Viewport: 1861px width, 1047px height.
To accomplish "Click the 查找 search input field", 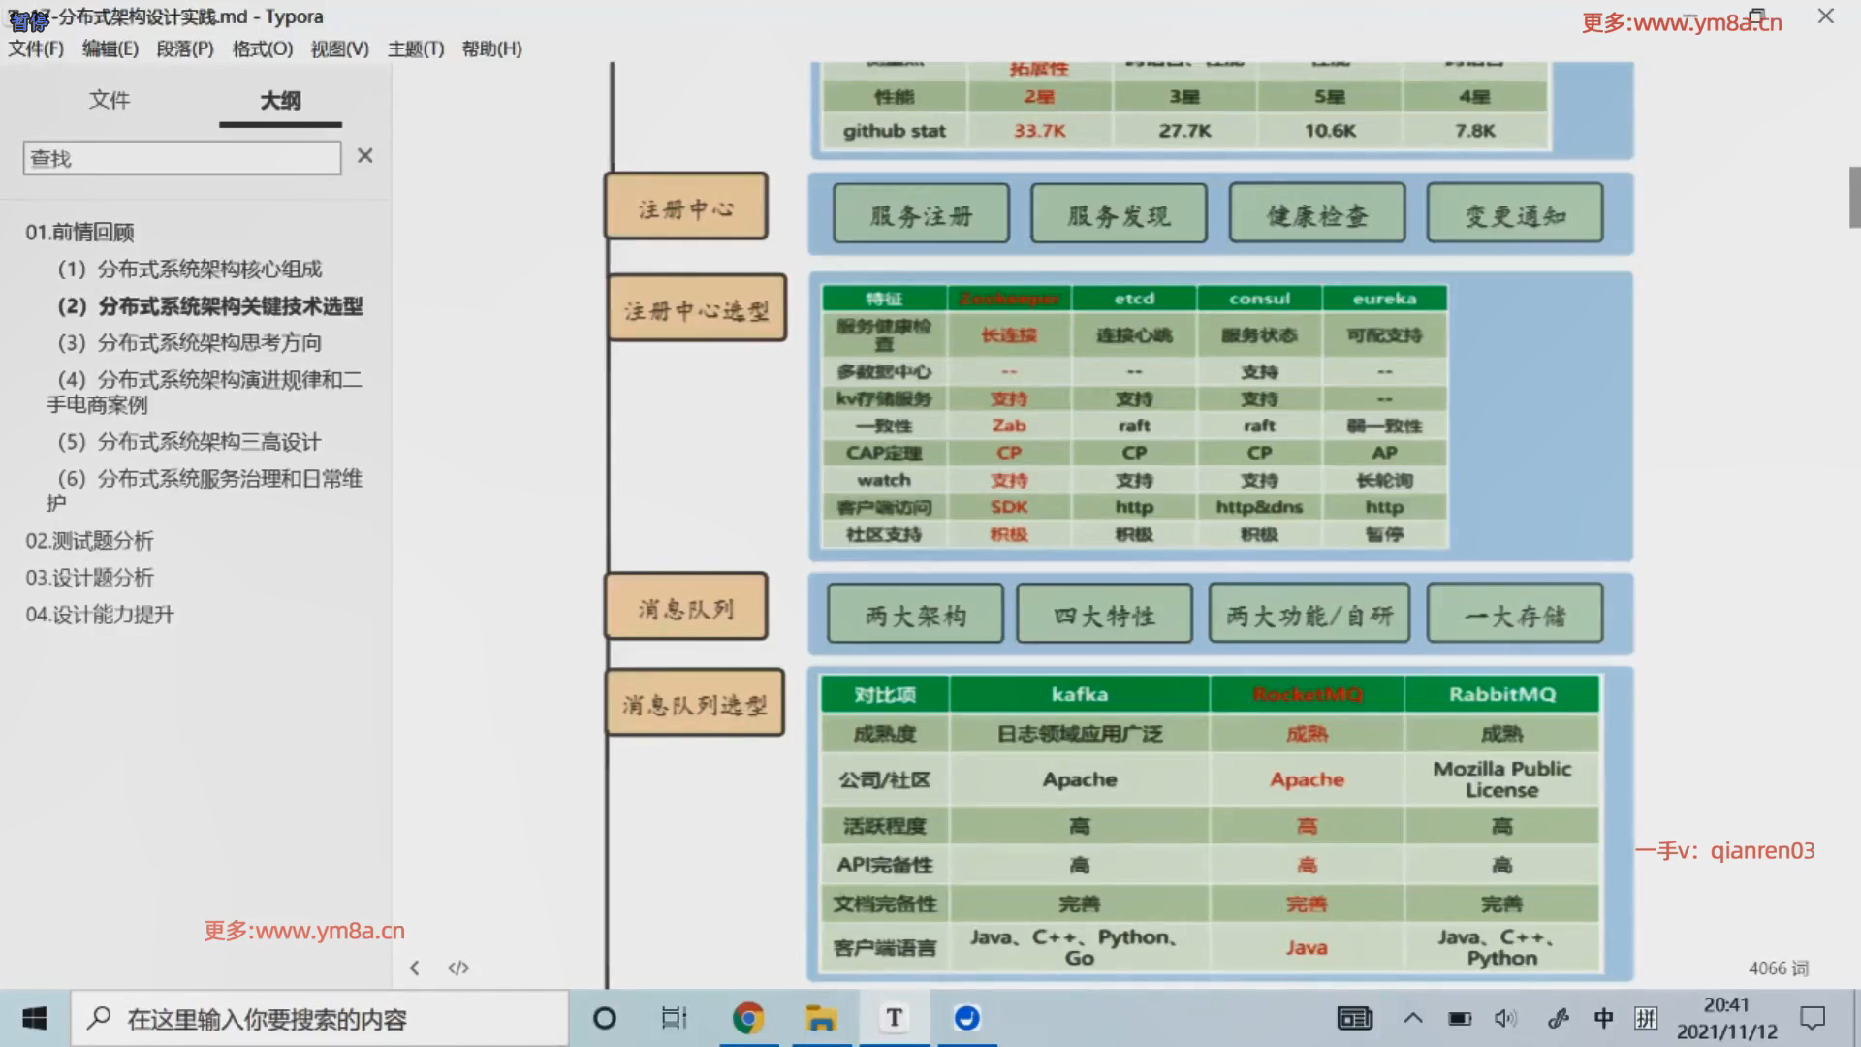I will [181, 158].
